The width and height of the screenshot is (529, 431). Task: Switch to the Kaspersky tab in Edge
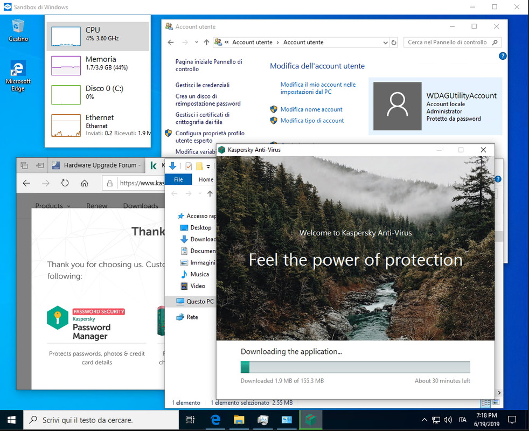(156, 165)
